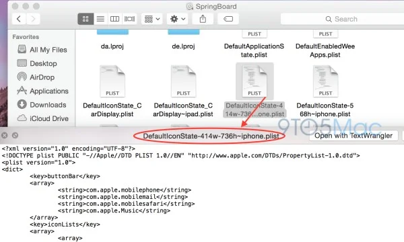This screenshot has width=404, height=242.
Task: Click the Open with TextWrangler button
Action: (353, 136)
